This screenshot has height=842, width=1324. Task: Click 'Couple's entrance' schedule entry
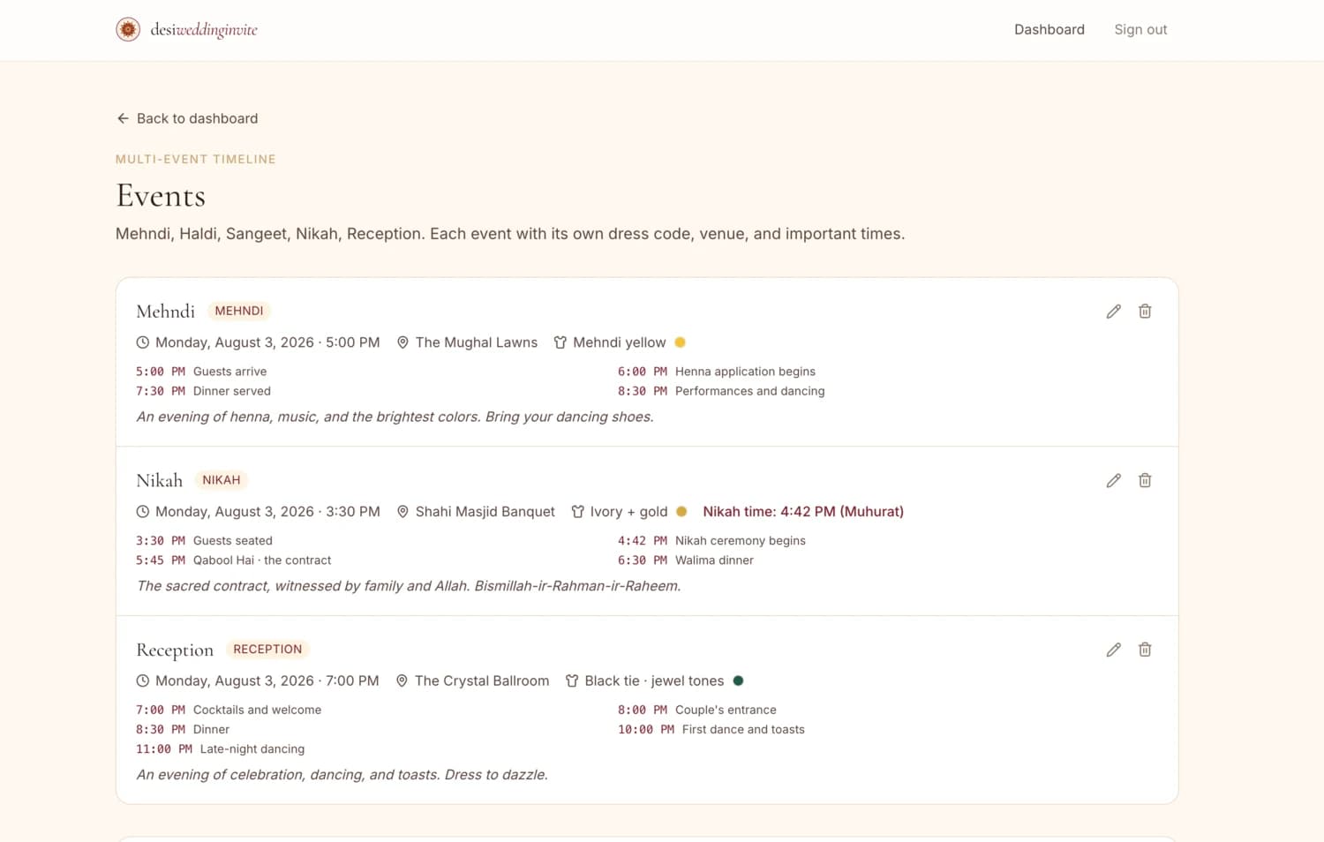point(726,710)
